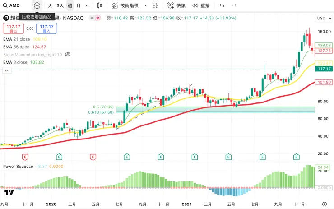Click the AMD logo beside symbol title
This screenshot has height=209, width=334.
[x=6, y=18]
